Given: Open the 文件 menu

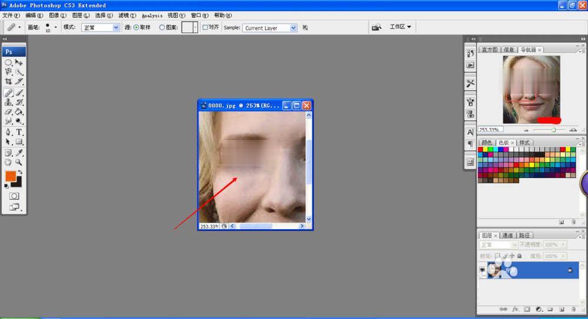Looking at the screenshot, I should [x=11, y=15].
